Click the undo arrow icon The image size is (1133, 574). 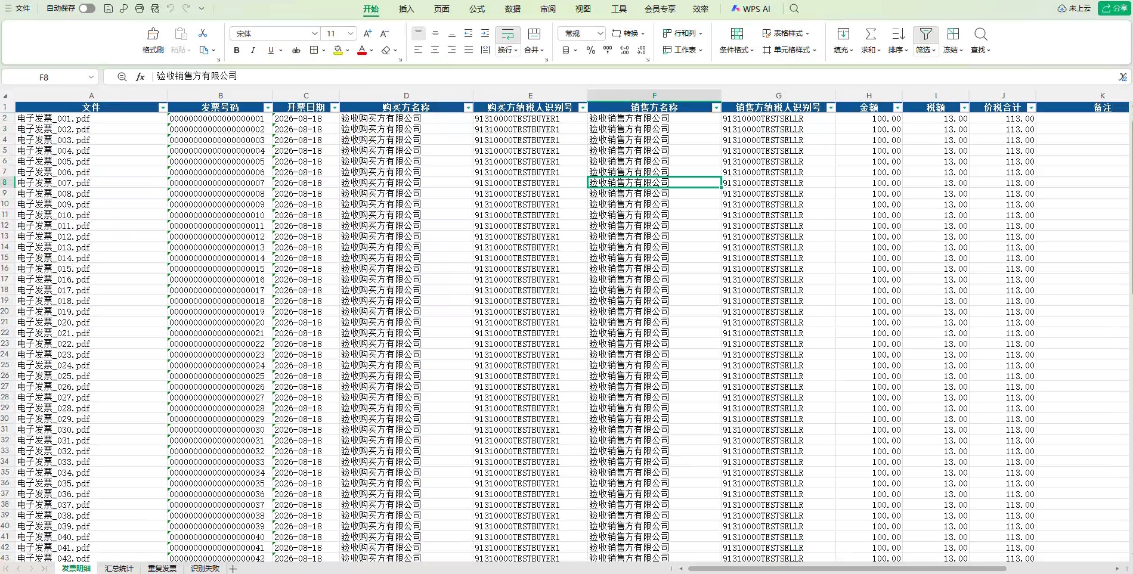coord(171,8)
